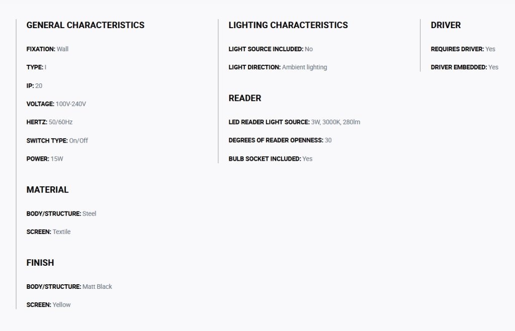Select the Reader section heading
515x331 pixels.
click(245, 98)
